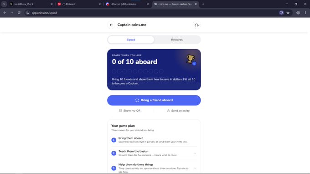Click the install app icon in address bar
The width and height of the screenshot is (310, 174).
[x=281, y=13]
